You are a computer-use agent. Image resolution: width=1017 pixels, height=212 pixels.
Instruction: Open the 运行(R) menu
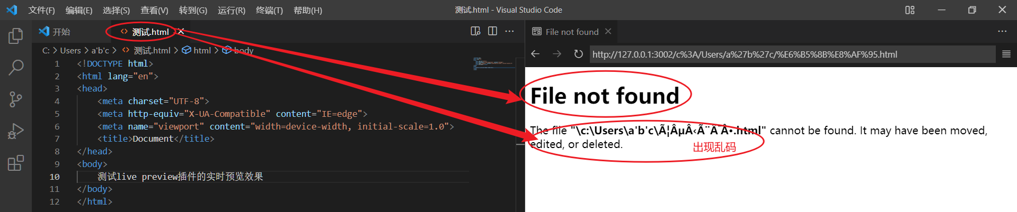(x=232, y=10)
